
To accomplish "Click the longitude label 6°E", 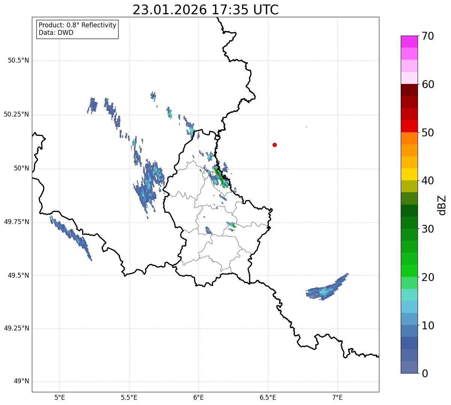I will click(198, 398).
